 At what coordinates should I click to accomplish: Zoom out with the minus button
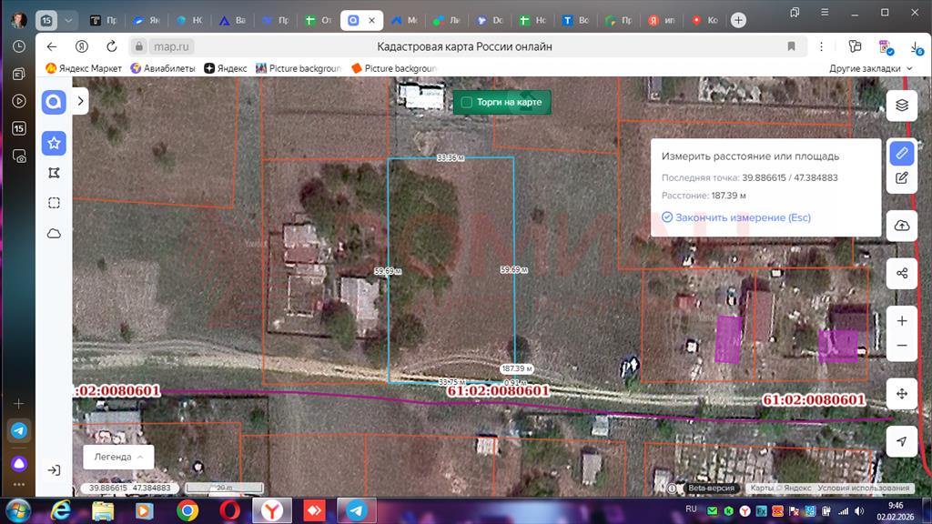click(x=901, y=346)
